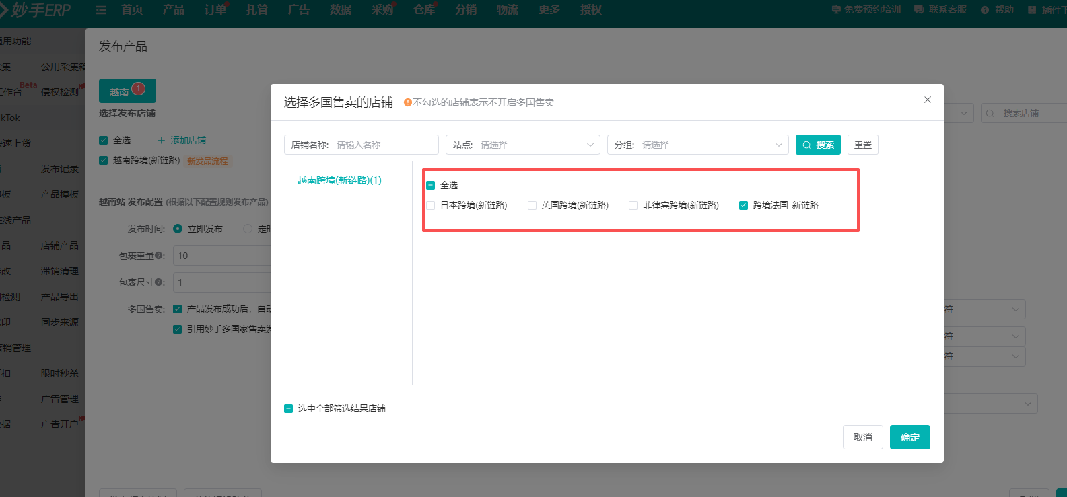Viewport: 1067px width, 497px height.
Task: Click the 妙手ERP logo
Action: coord(35,10)
